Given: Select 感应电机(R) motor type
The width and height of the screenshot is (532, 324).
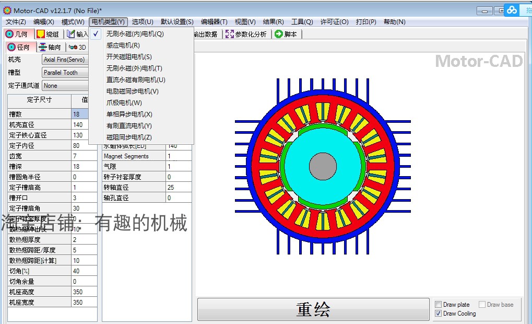Looking at the screenshot, I should (141, 45).
